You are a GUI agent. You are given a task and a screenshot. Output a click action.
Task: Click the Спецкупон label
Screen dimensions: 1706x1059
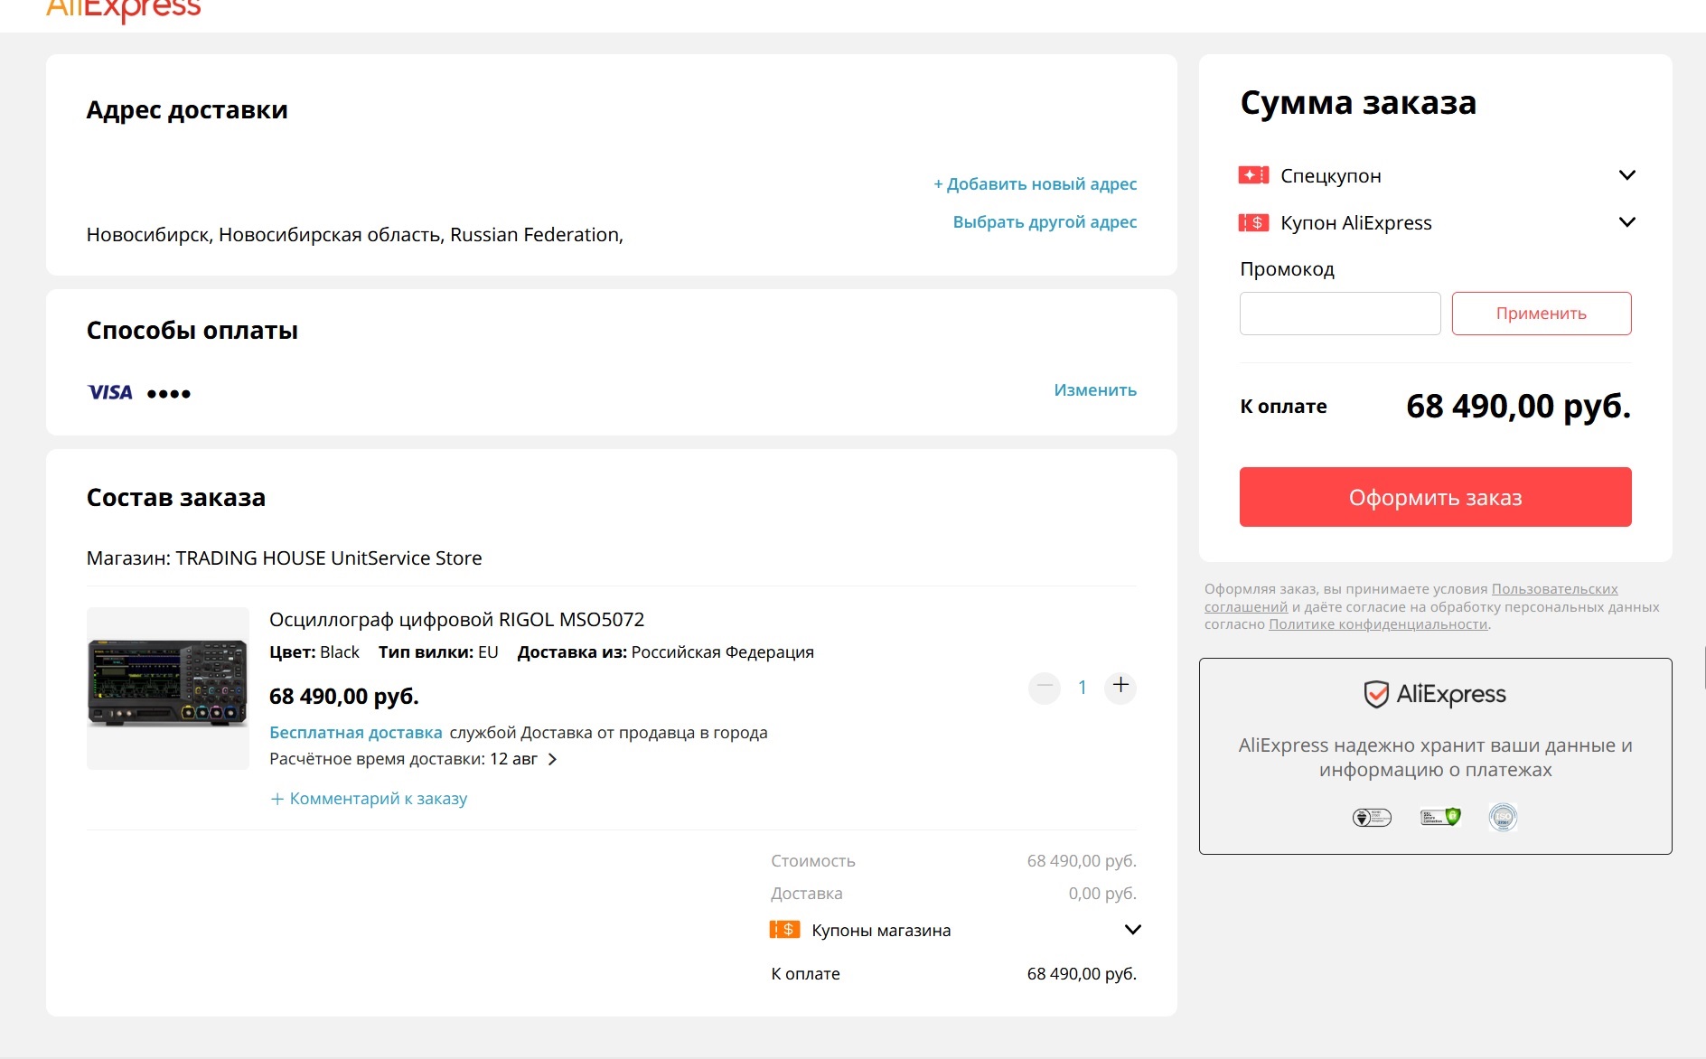[1331, 176]
